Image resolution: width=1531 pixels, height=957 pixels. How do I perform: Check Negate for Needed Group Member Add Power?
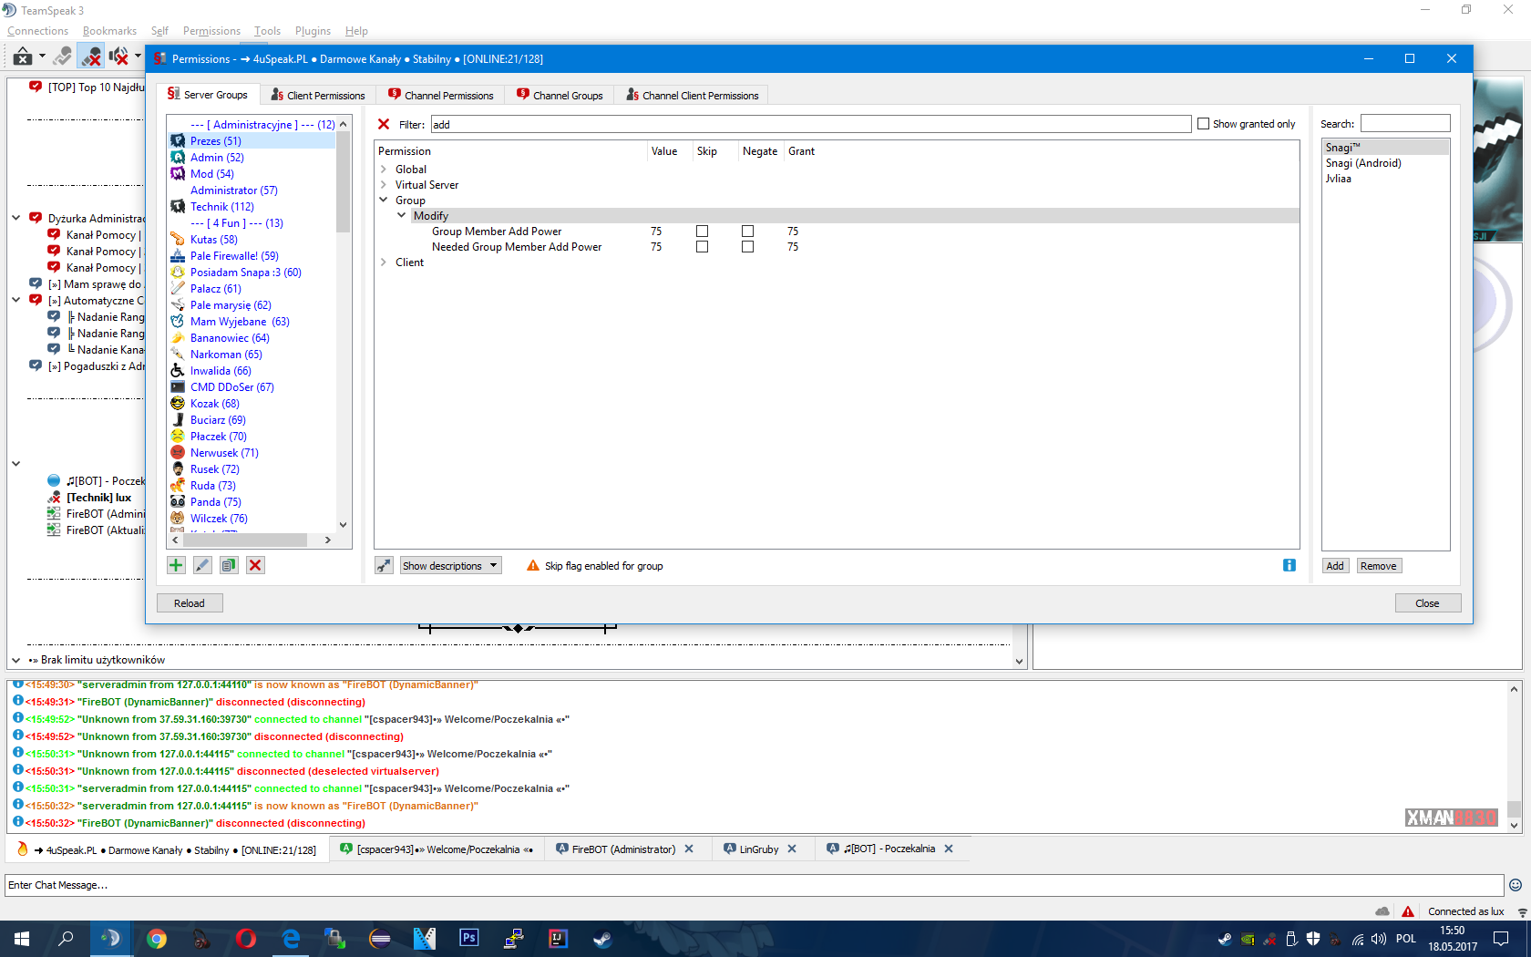point(747,247)
